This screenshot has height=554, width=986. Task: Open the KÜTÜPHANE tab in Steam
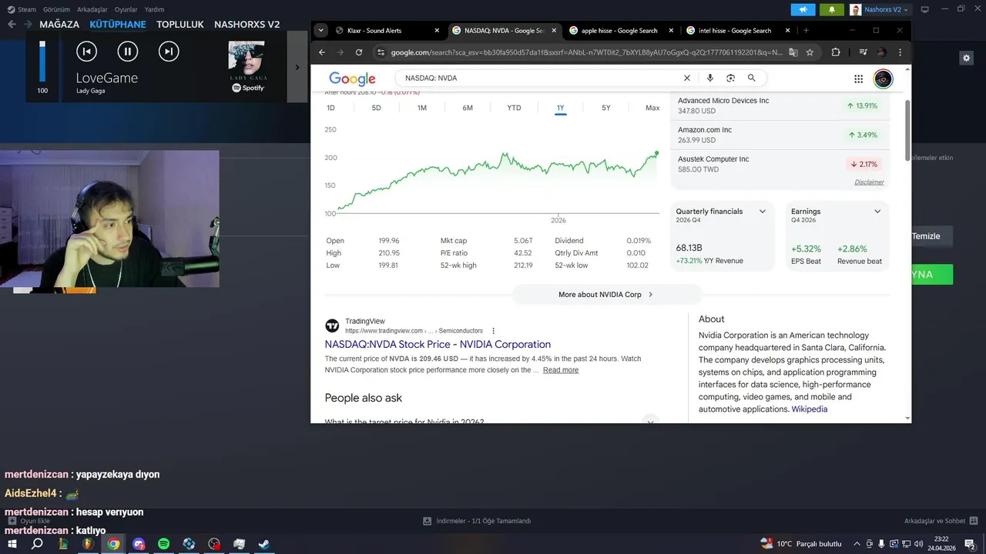click(x=118, y=25)
